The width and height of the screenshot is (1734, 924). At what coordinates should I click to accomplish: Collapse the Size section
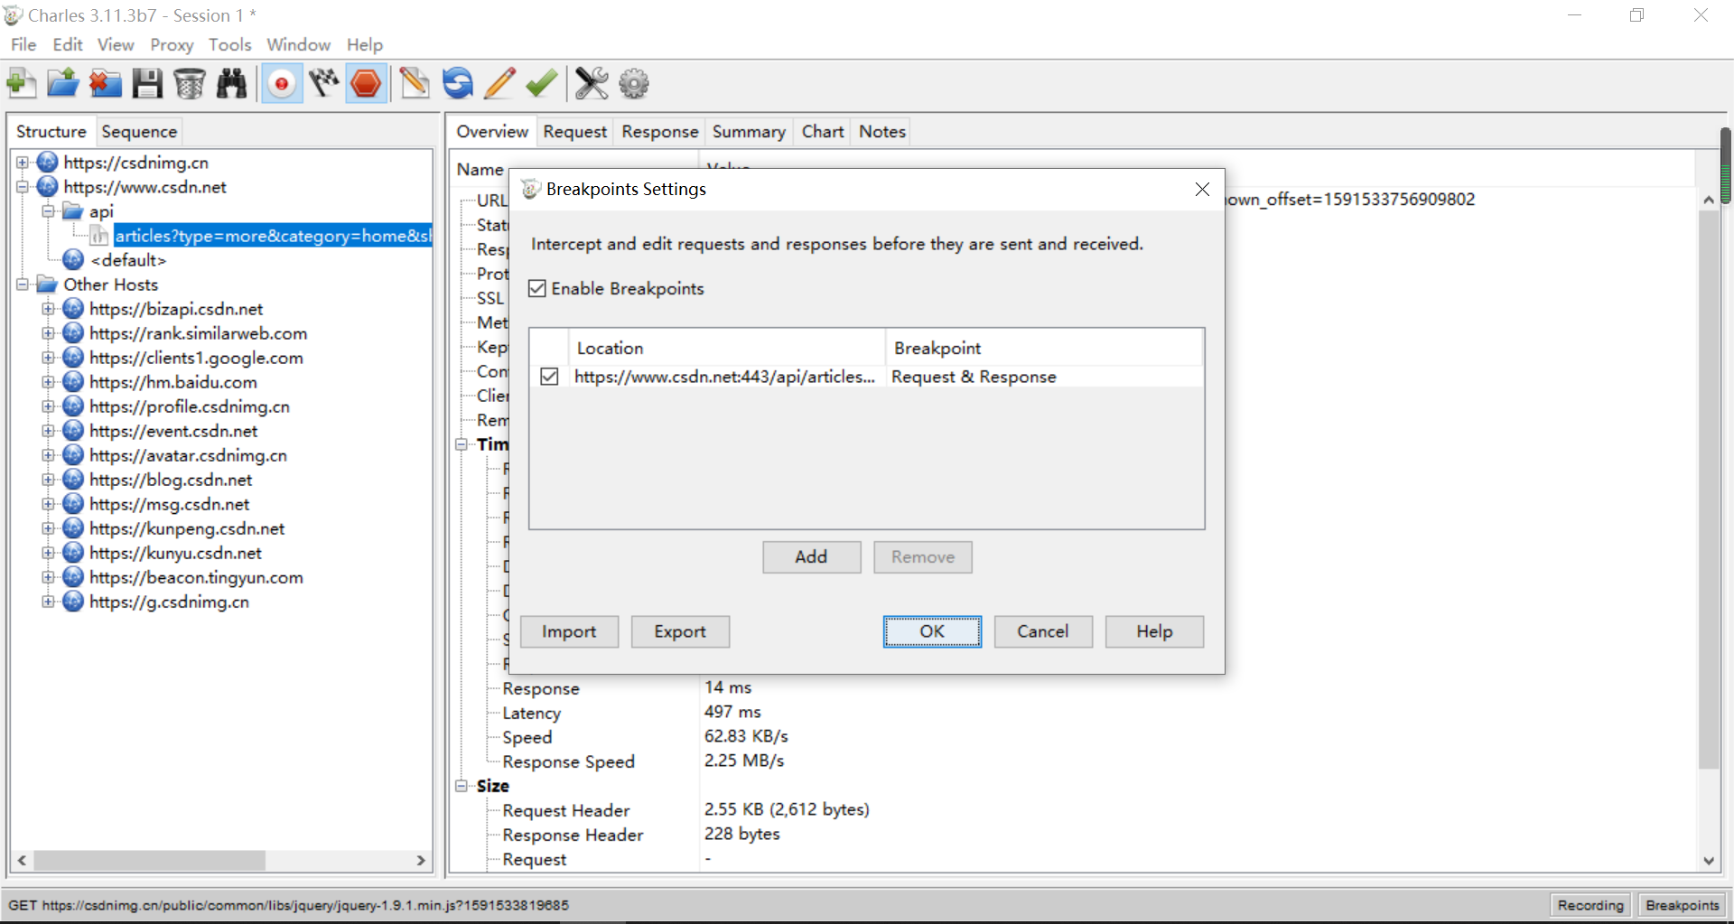point(461,786)
